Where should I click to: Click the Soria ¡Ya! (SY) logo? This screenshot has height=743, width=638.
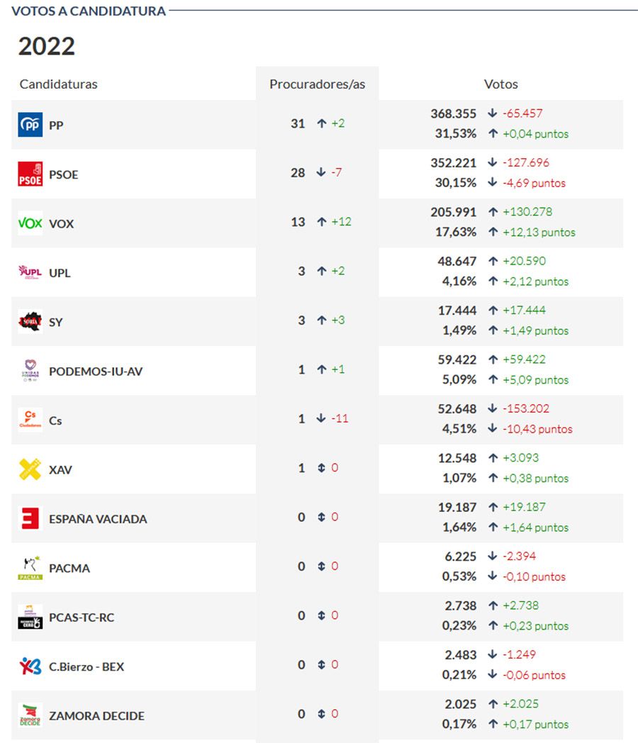(x=30, y=322)
